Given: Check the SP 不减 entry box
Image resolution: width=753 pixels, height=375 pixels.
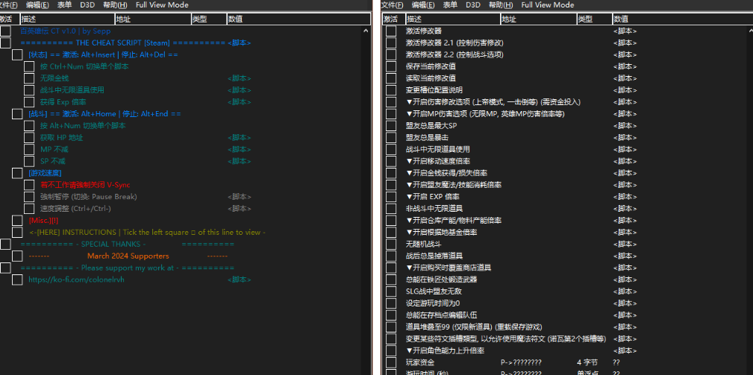Looking at the screenshot, I should click(29, 161).
